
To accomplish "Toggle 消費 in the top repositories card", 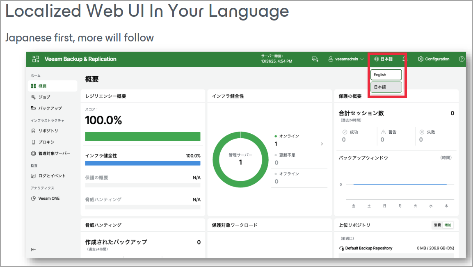I will point(437,225).
